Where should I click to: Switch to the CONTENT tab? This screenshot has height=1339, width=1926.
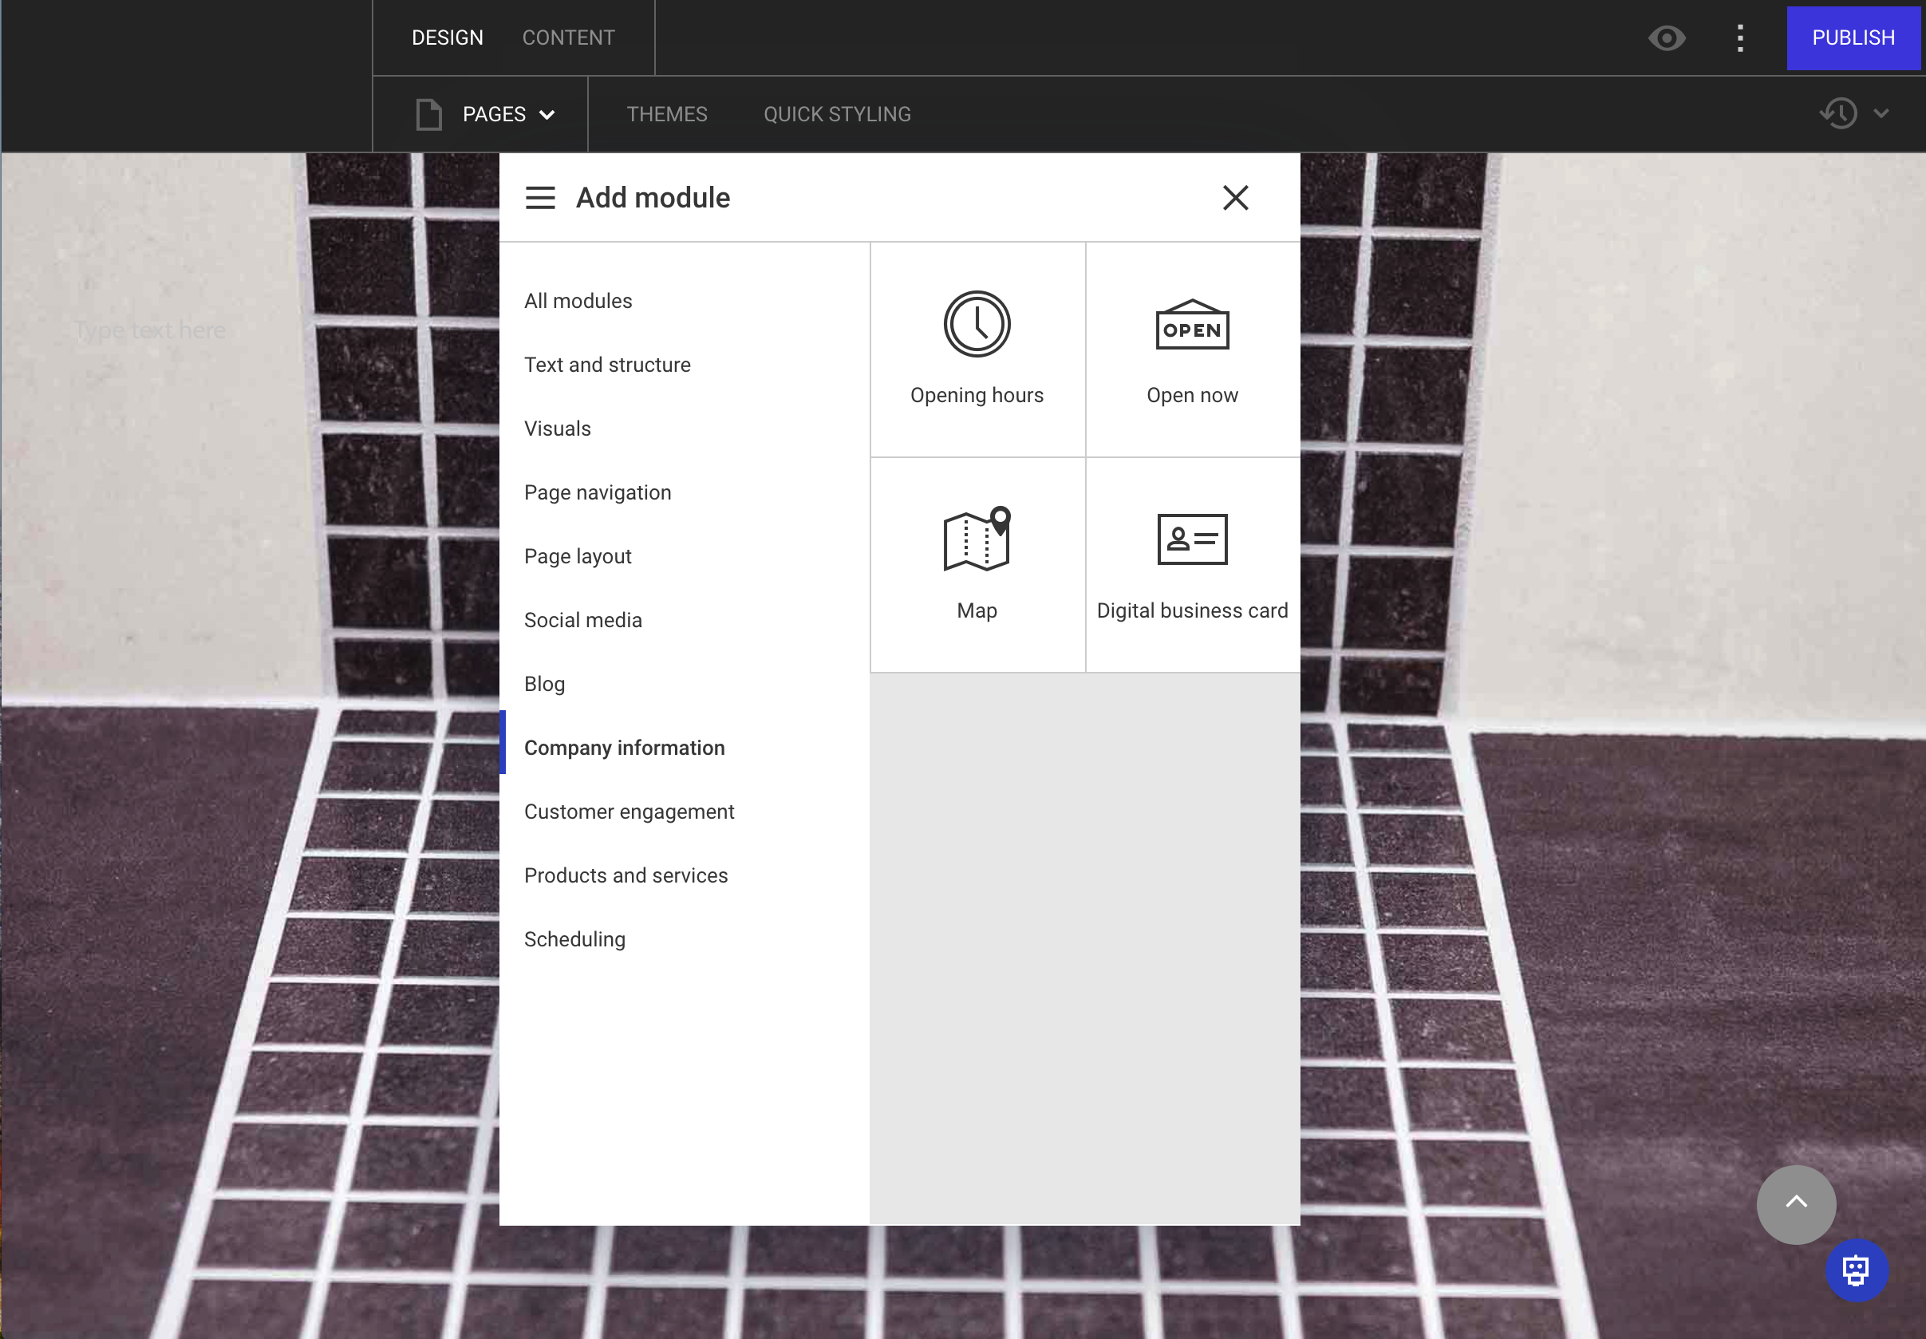tap(568, 37)
